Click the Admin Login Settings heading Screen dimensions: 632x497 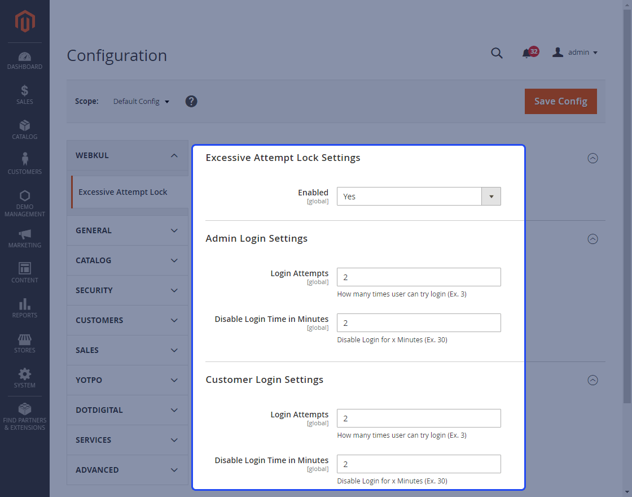coord(256,238)
